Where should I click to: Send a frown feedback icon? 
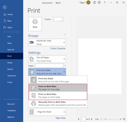pos(99,2)
